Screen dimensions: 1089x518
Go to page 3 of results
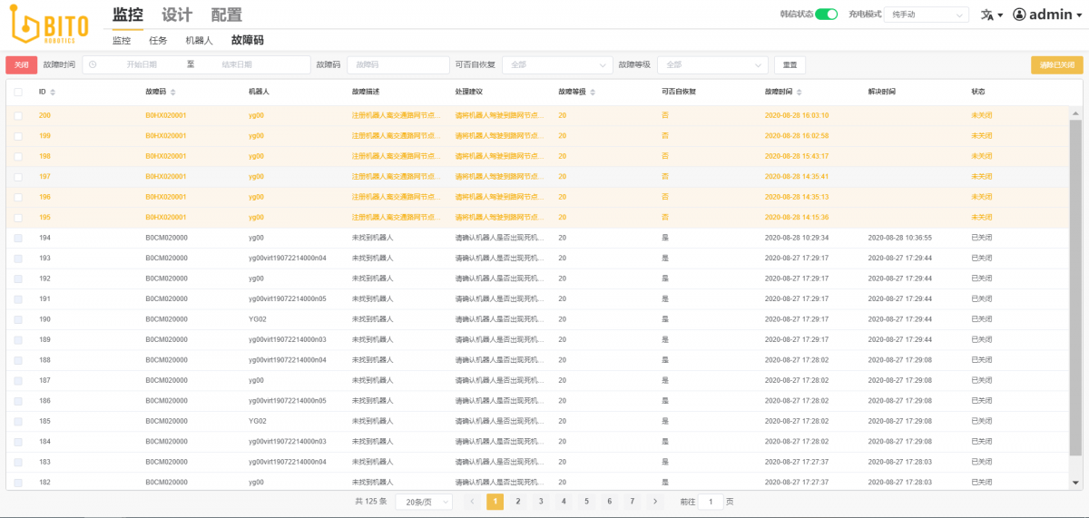(x=541, y=501)
